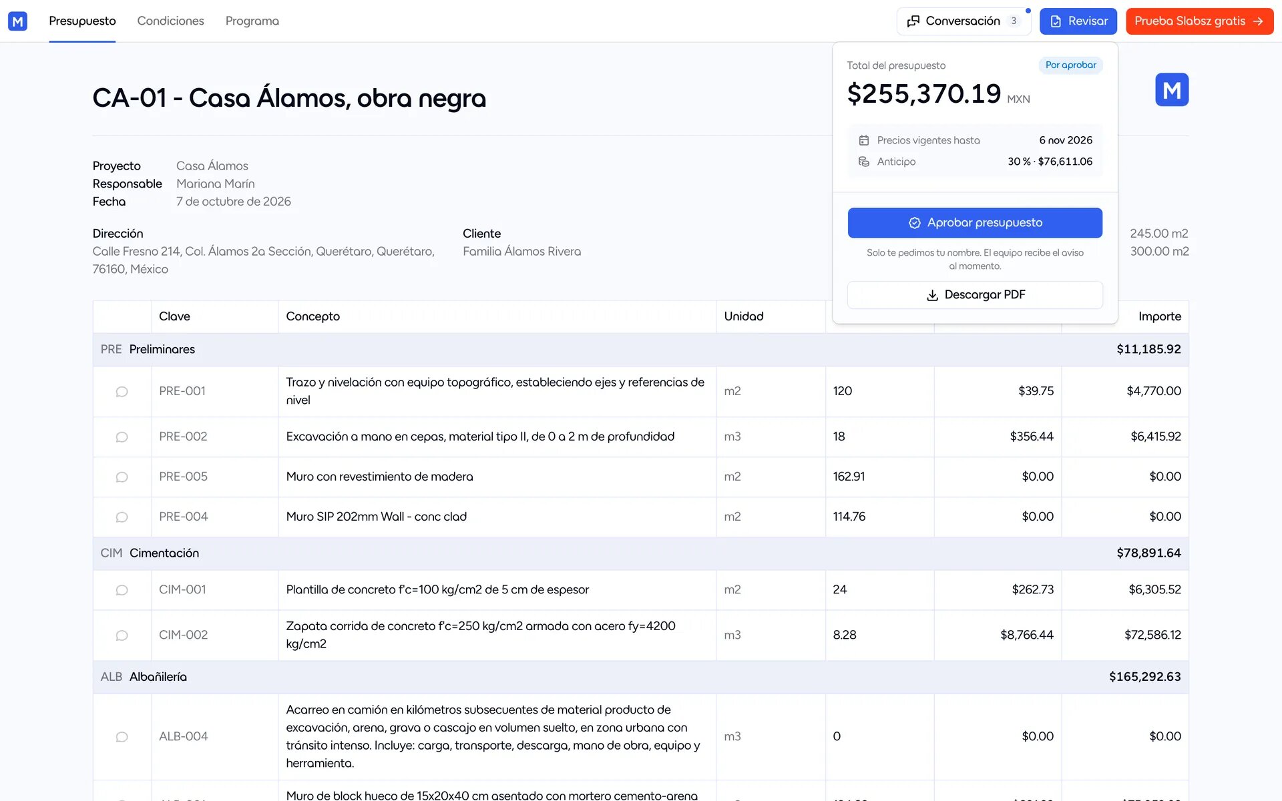This screenshot has height=801, width=1282.
Task: Open comment bubble for PRE-001 row
Action: 122,392
